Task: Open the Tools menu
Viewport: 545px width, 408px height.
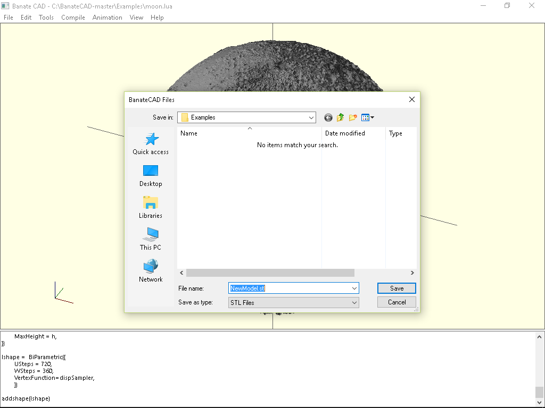Action: coord(46,17)
